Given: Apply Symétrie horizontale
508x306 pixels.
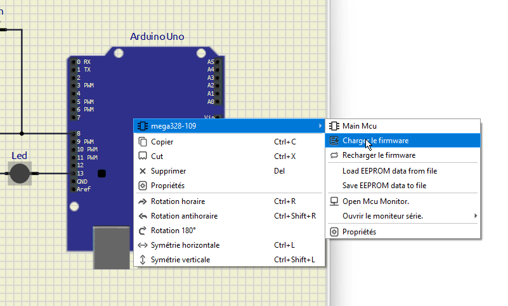Looking at the screenshot, I should click(229, 245).
